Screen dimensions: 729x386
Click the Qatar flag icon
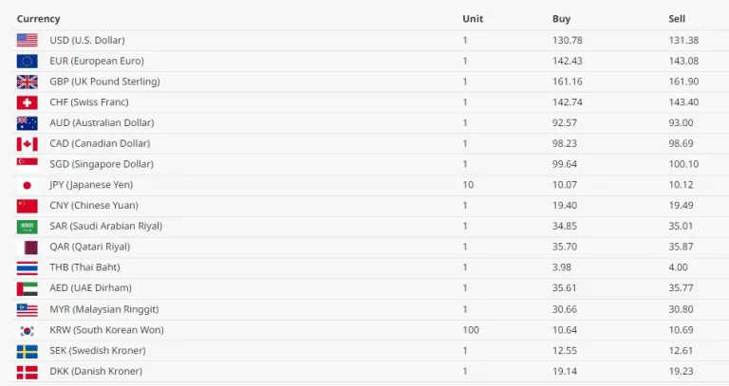pos(27,248)
